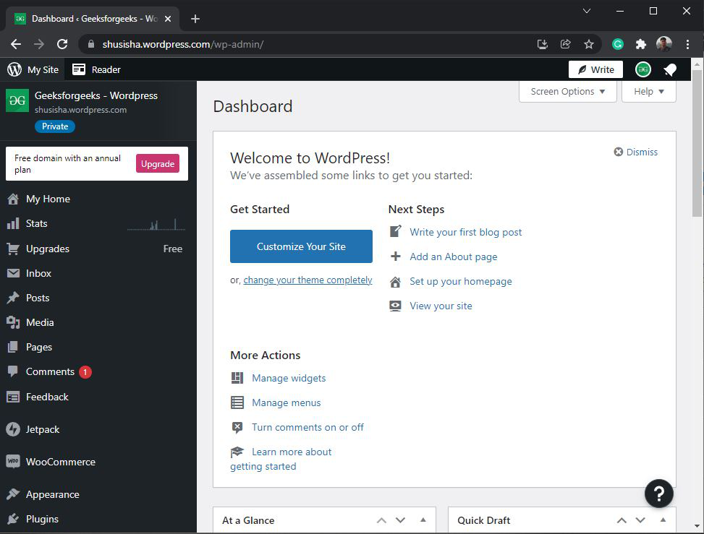The width and height of the screenshot is (704, 534).
Task: Bookmark this page with the star icon
Action: 589,44
